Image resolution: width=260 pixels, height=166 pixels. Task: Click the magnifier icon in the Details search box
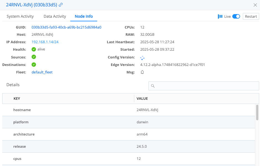click(153, 86)
